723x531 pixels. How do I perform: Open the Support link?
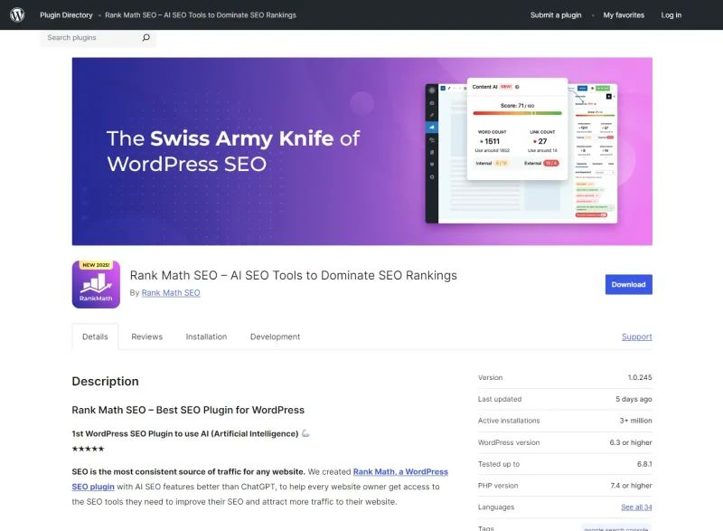pos(637,337)
